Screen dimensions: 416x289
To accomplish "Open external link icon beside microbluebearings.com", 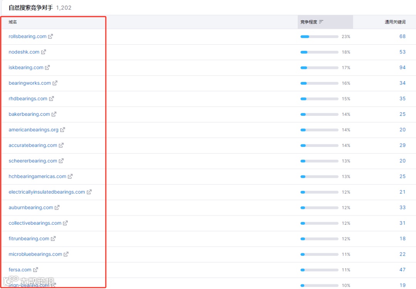I will pyautogui.click(x=66, y=254).
